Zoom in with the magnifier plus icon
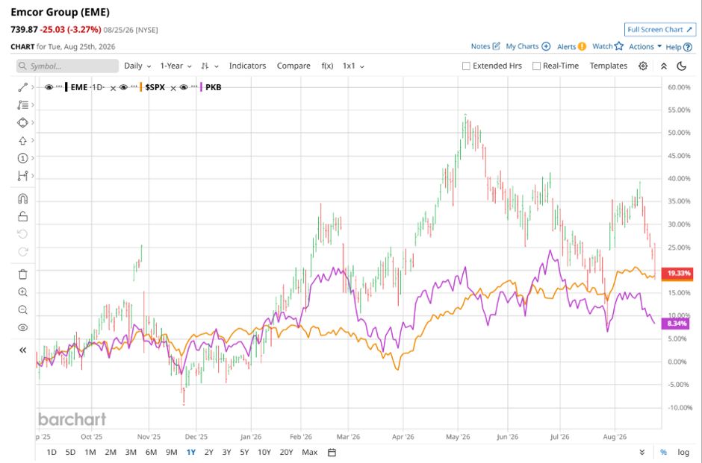The height and width of the screenshot is (463, 702). (22, 292)
